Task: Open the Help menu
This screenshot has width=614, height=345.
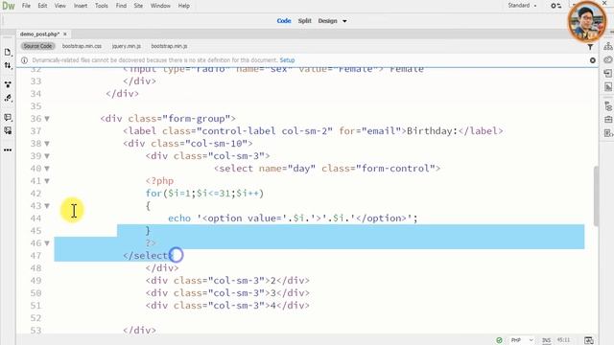Action: tap(183, 6)
